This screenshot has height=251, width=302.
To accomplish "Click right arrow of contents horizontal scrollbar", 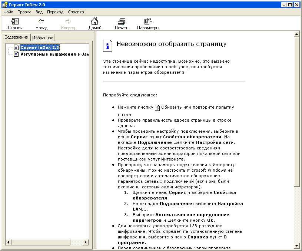I will pyautogui.click(x=86, y=242).
